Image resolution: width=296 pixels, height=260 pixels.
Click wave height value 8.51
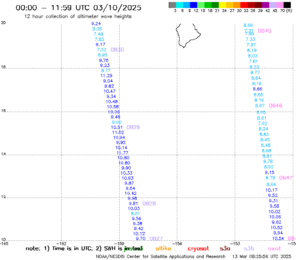coord(135,214)
